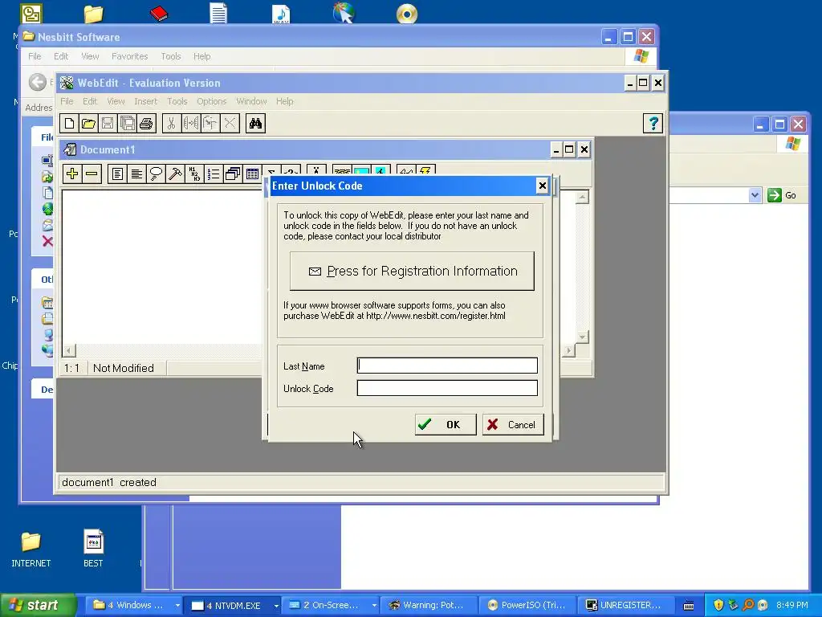
Task: Click the numbered list icon
Action: (x=214, y=174)
